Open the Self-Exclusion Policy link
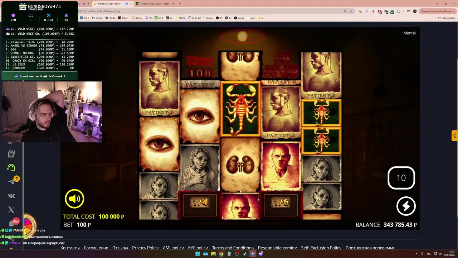The height and width of the screenshot is (258, 458). (x=321, y=248)
